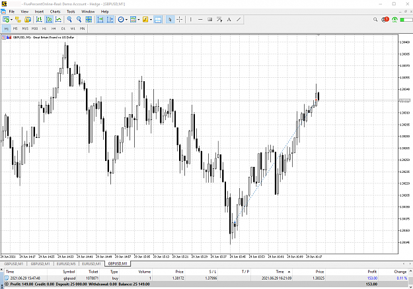Click the green connection status icon

coord(394,20)
